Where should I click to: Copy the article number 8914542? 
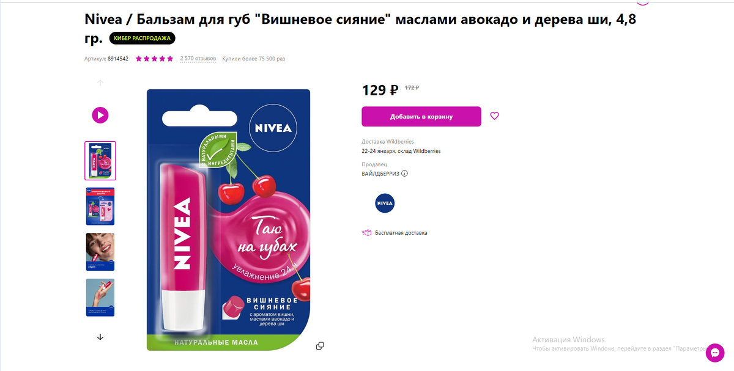[118, 59]
